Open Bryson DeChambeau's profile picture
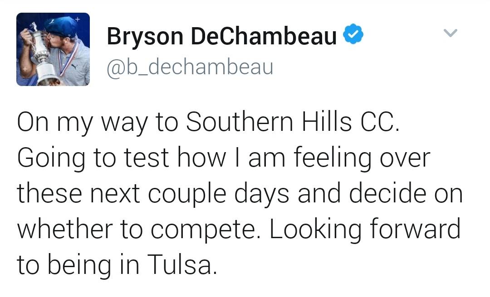The height and width of the screenshot is (297, 490). pos(53,49)
